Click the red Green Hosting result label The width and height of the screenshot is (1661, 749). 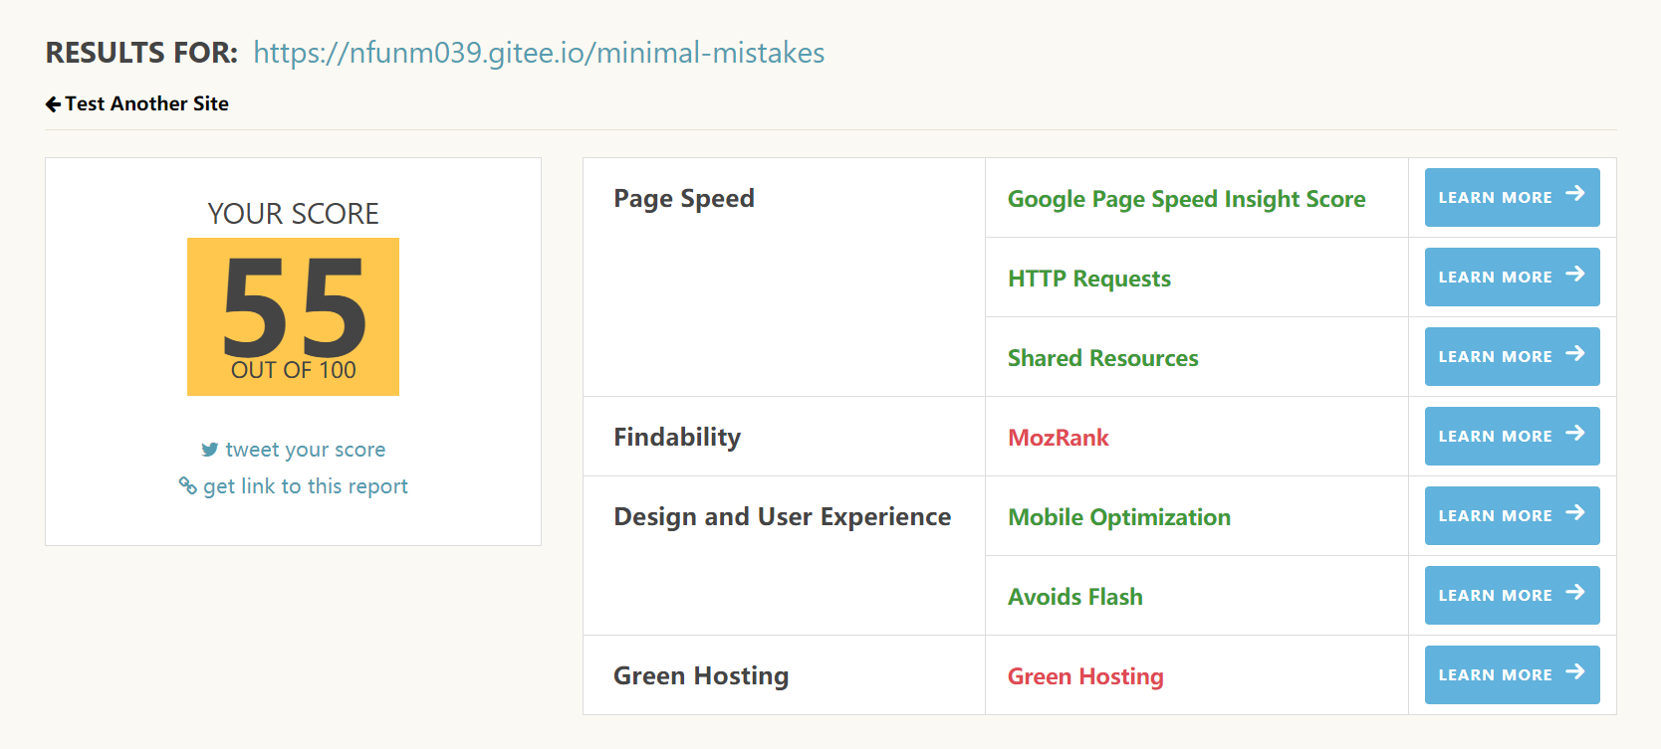point(1085,676)
